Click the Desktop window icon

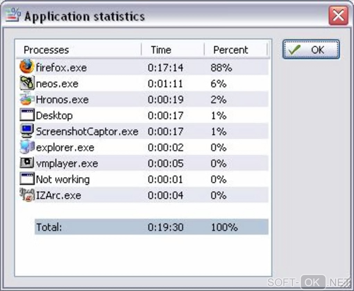(x=27, y=114)
